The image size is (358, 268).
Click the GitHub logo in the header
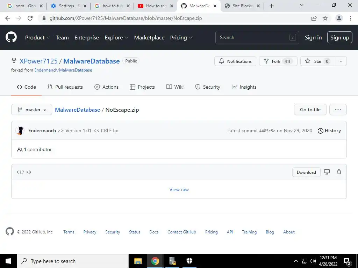coord(11,37)
